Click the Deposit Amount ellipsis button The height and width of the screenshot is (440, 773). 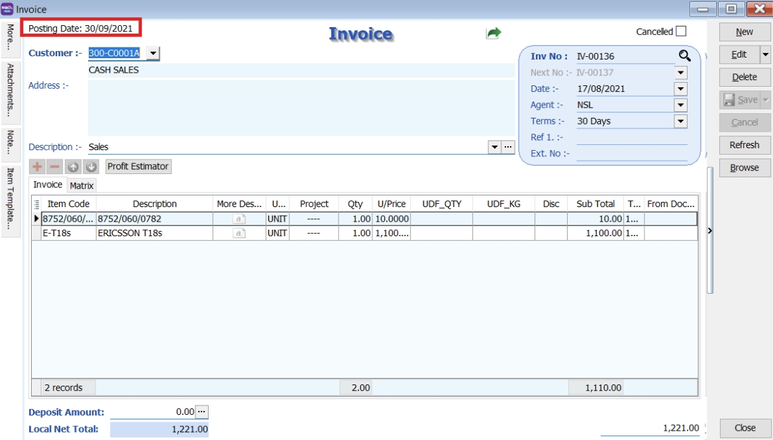(x=202, y=412)
